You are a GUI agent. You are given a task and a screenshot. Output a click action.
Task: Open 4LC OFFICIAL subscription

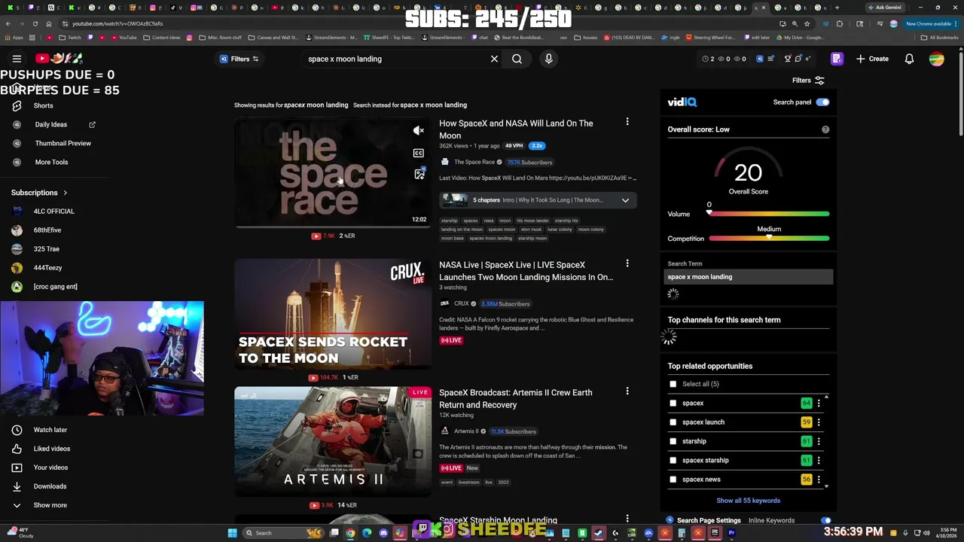tap(53, 212)
